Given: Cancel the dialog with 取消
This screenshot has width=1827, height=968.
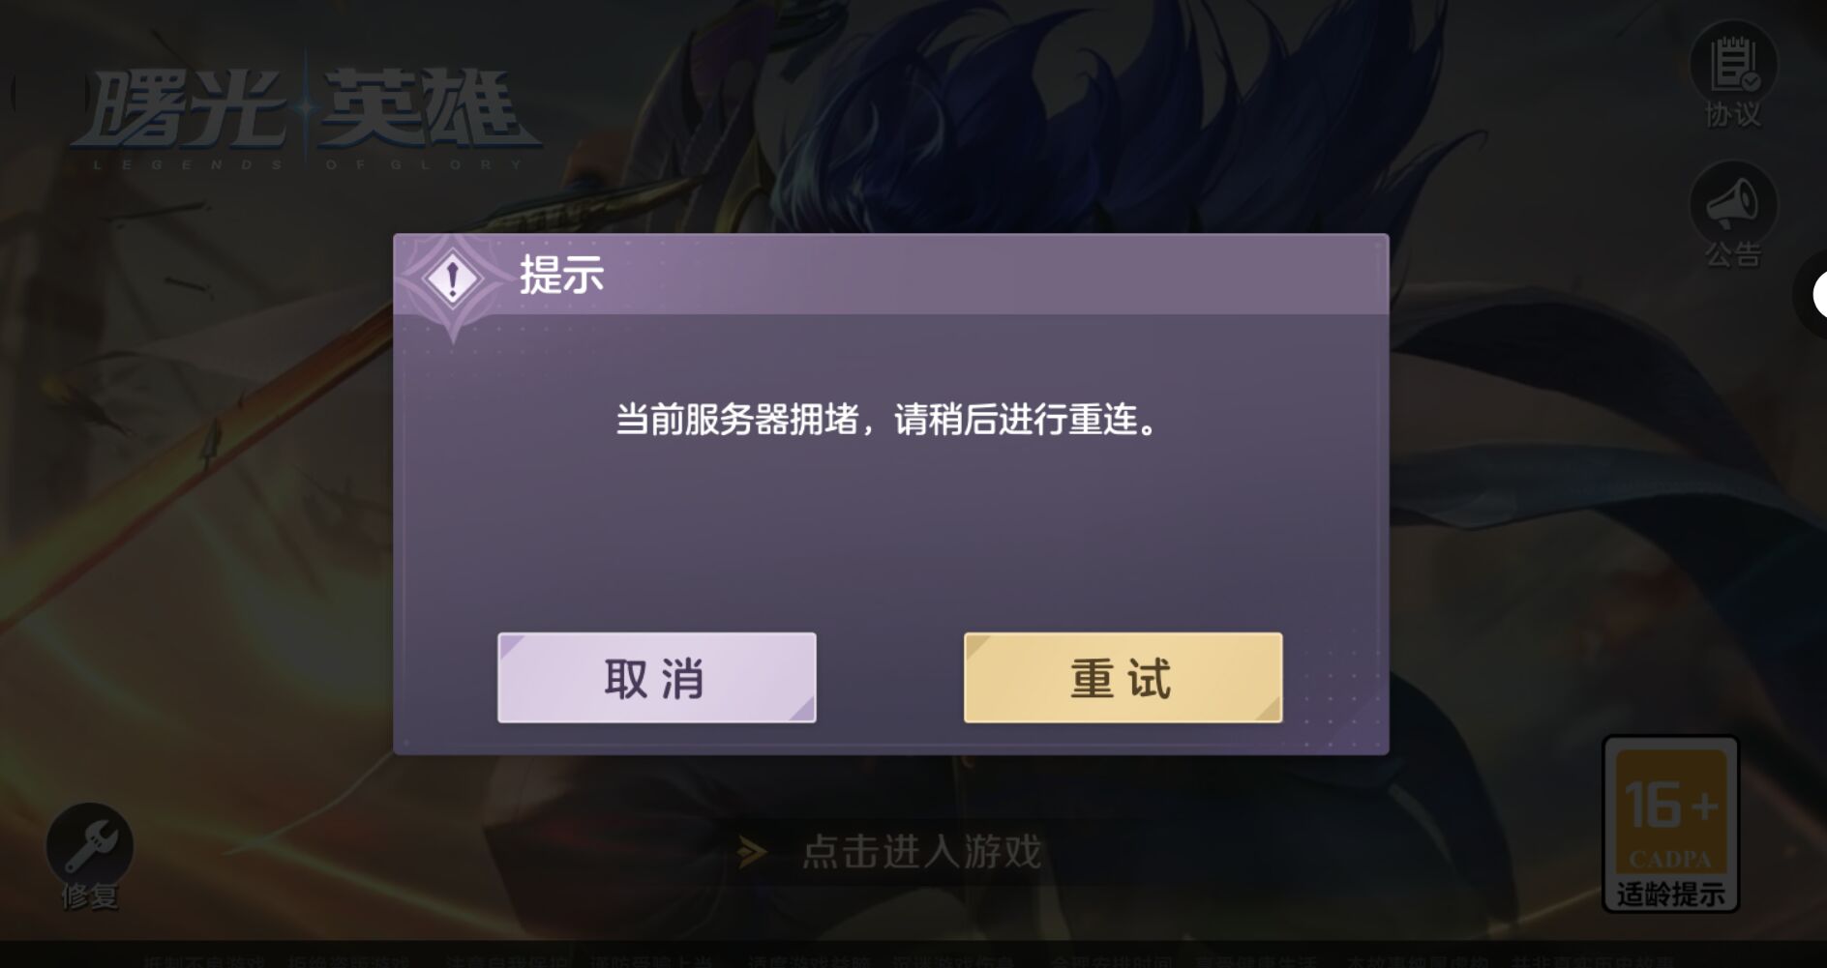Looking at the screenshot, I should coord(657,678).
